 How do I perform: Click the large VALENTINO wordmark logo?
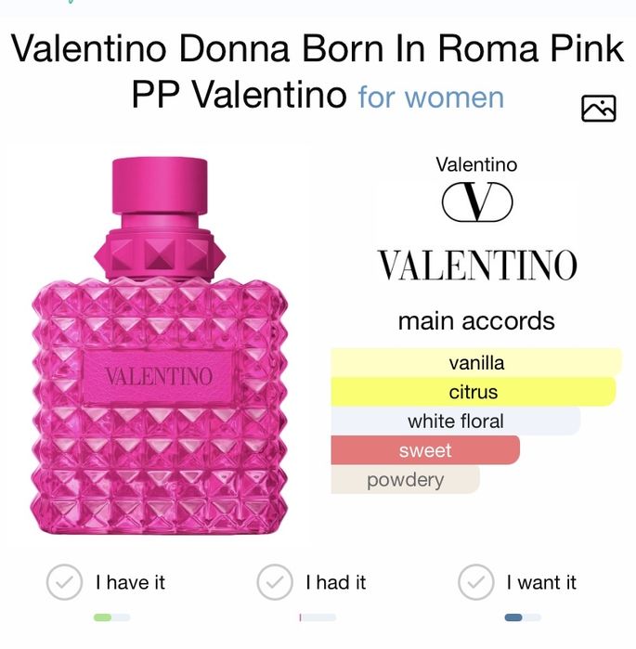click(477, 265)
